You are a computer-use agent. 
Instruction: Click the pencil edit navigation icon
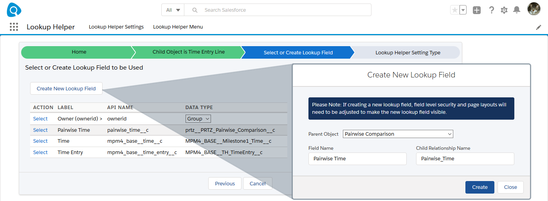pyautogui.click(x=539, y=27)
